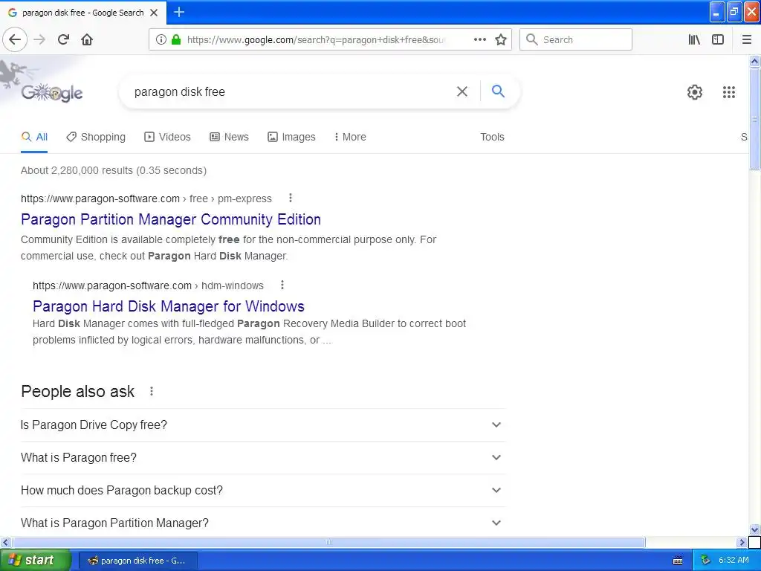Select the paragon disk free browser tab
761x571 pixels.
tap(83, 13)
